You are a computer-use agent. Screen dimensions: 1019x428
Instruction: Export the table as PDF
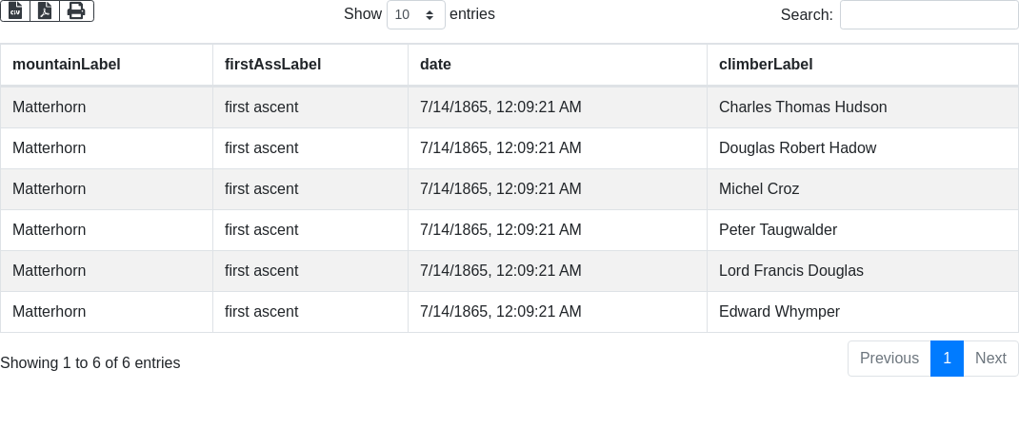click(x=45, y=10)
